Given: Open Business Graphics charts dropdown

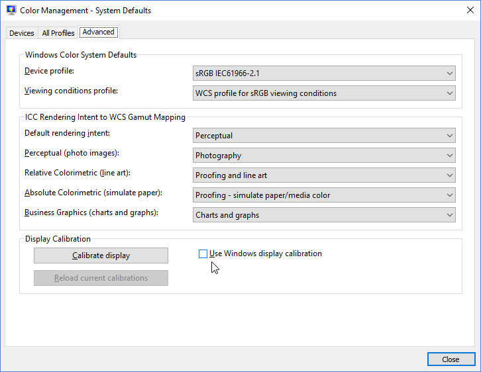Looking at the screenshot, I should pos(324,215).
